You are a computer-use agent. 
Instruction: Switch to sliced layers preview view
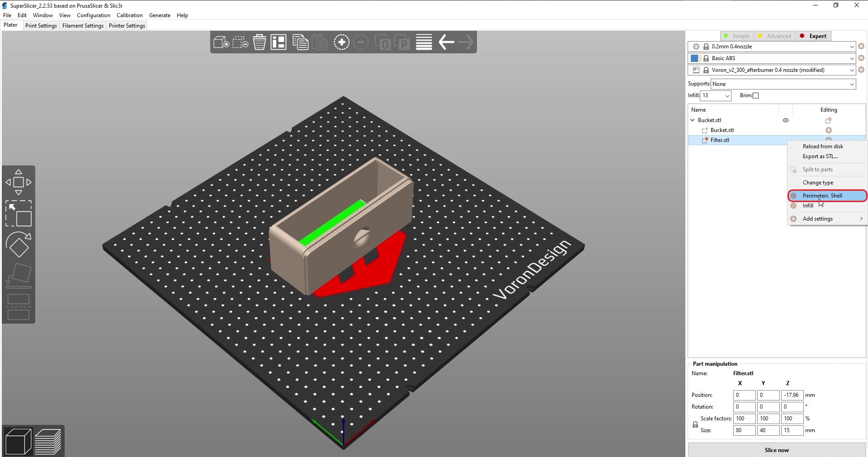[48, 441]
